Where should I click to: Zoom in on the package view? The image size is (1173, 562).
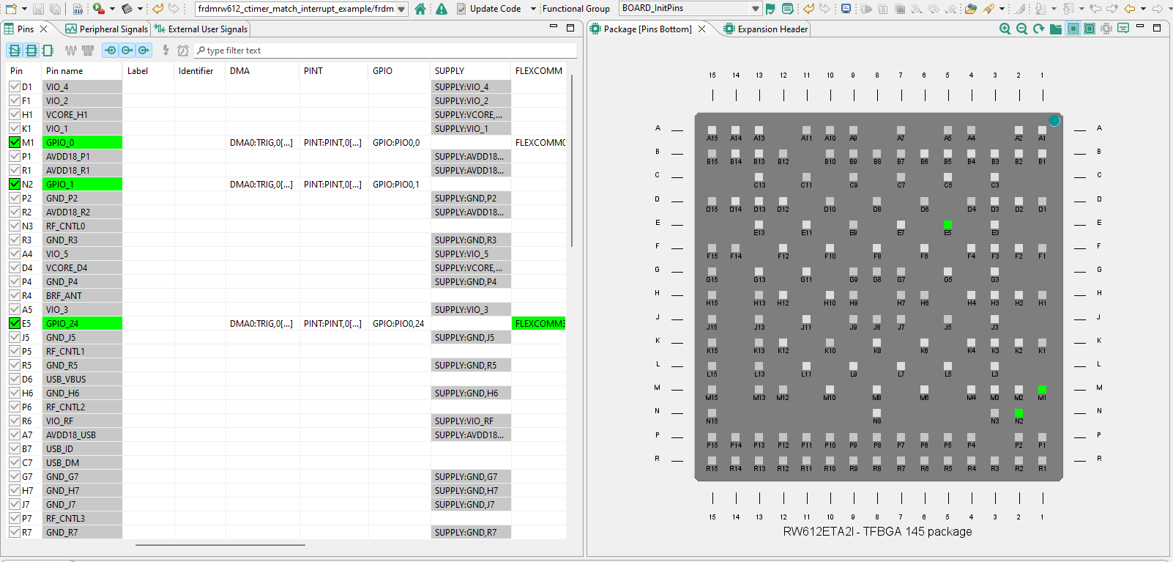(1005, 29)
